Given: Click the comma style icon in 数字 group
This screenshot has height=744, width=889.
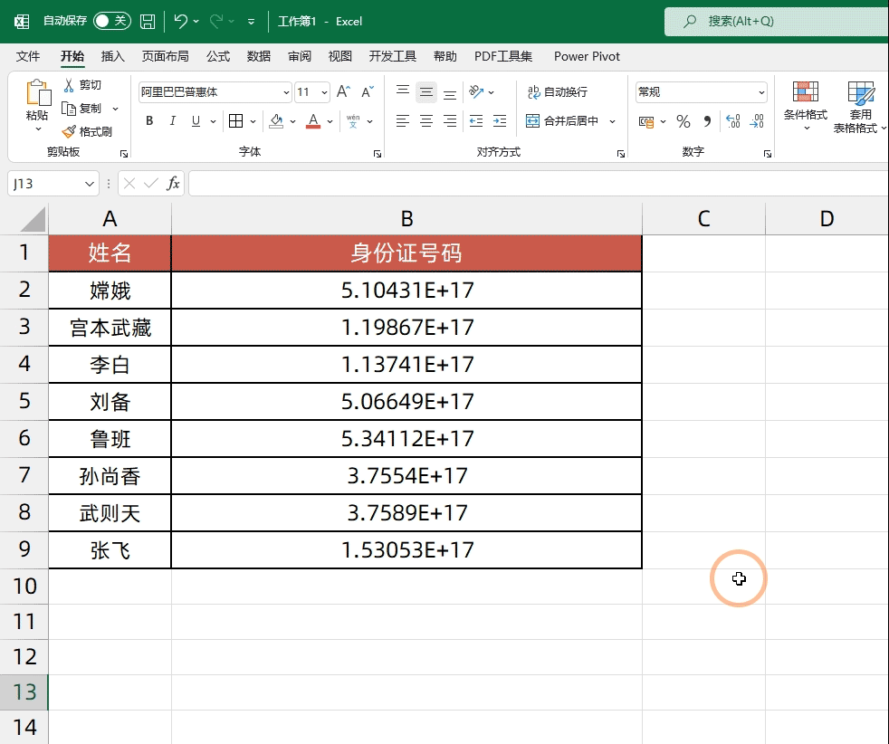Looking at the screenshot, I should tap(706, 120).
